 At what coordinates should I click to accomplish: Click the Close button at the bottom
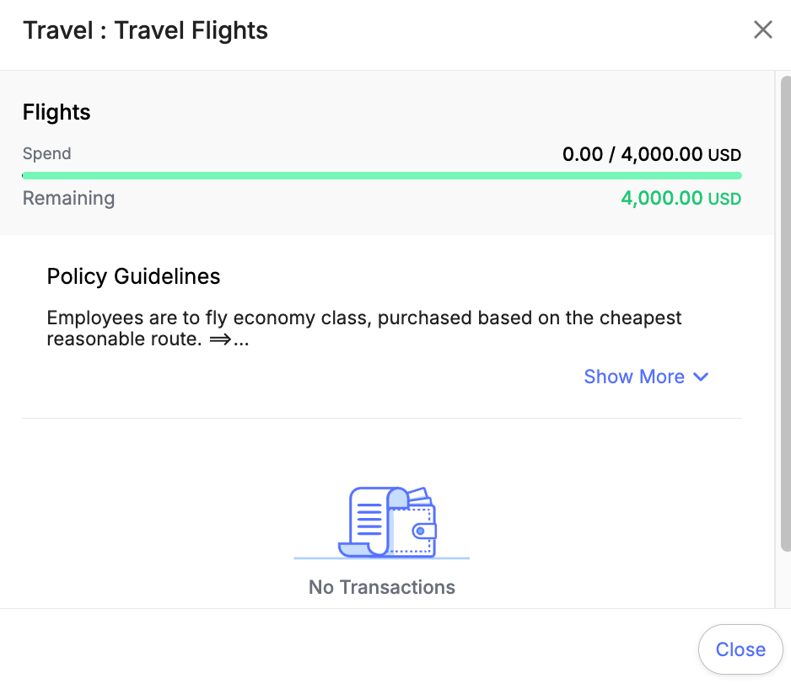pos(740,649)
